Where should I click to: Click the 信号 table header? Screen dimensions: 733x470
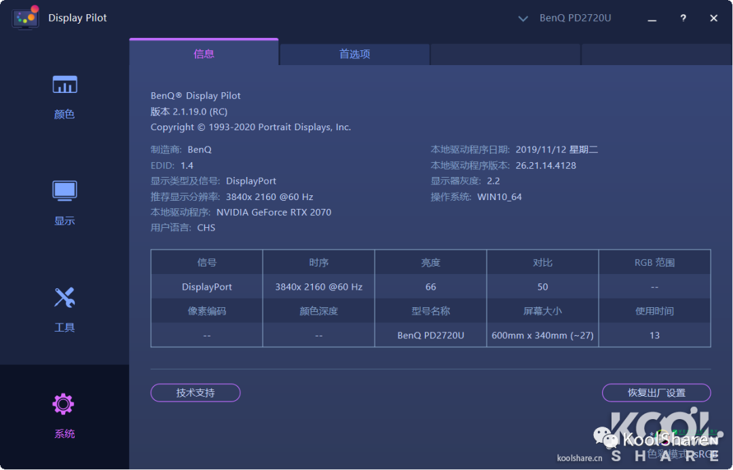click(x=206, y=262)
